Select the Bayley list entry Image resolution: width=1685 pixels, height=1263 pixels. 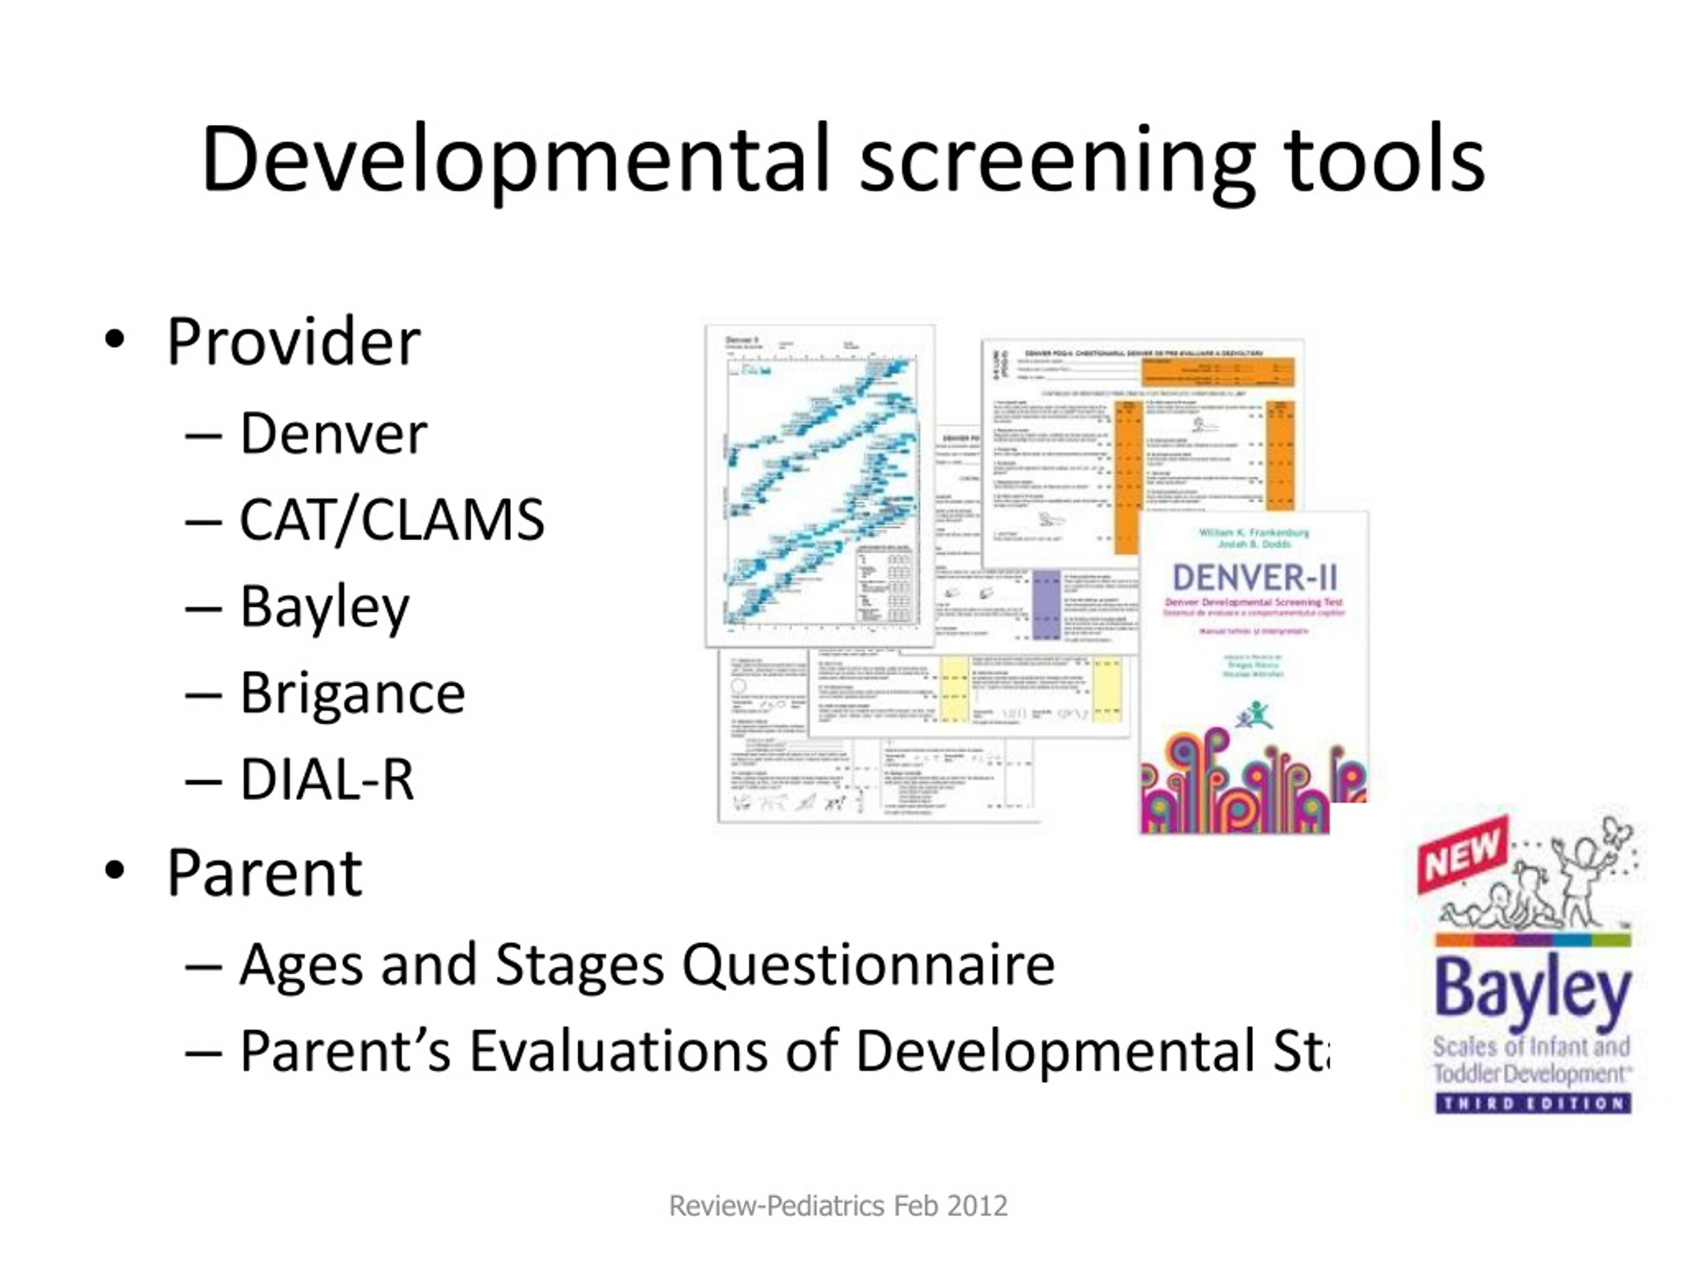point(324,609)
